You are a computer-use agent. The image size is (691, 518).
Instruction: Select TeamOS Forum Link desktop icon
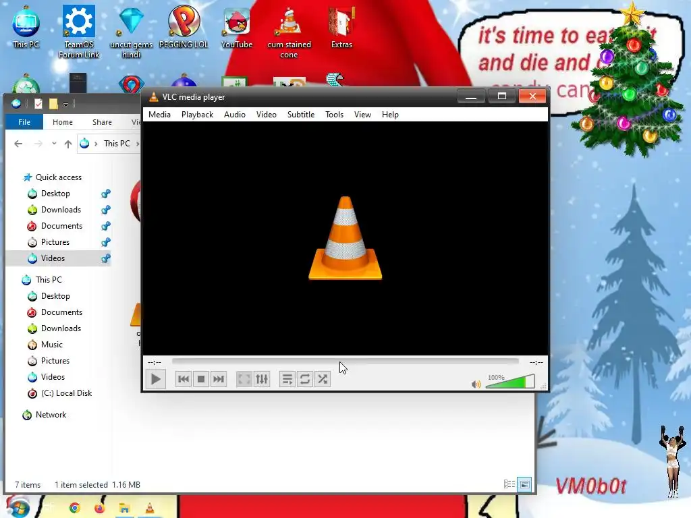coord(79,32)
